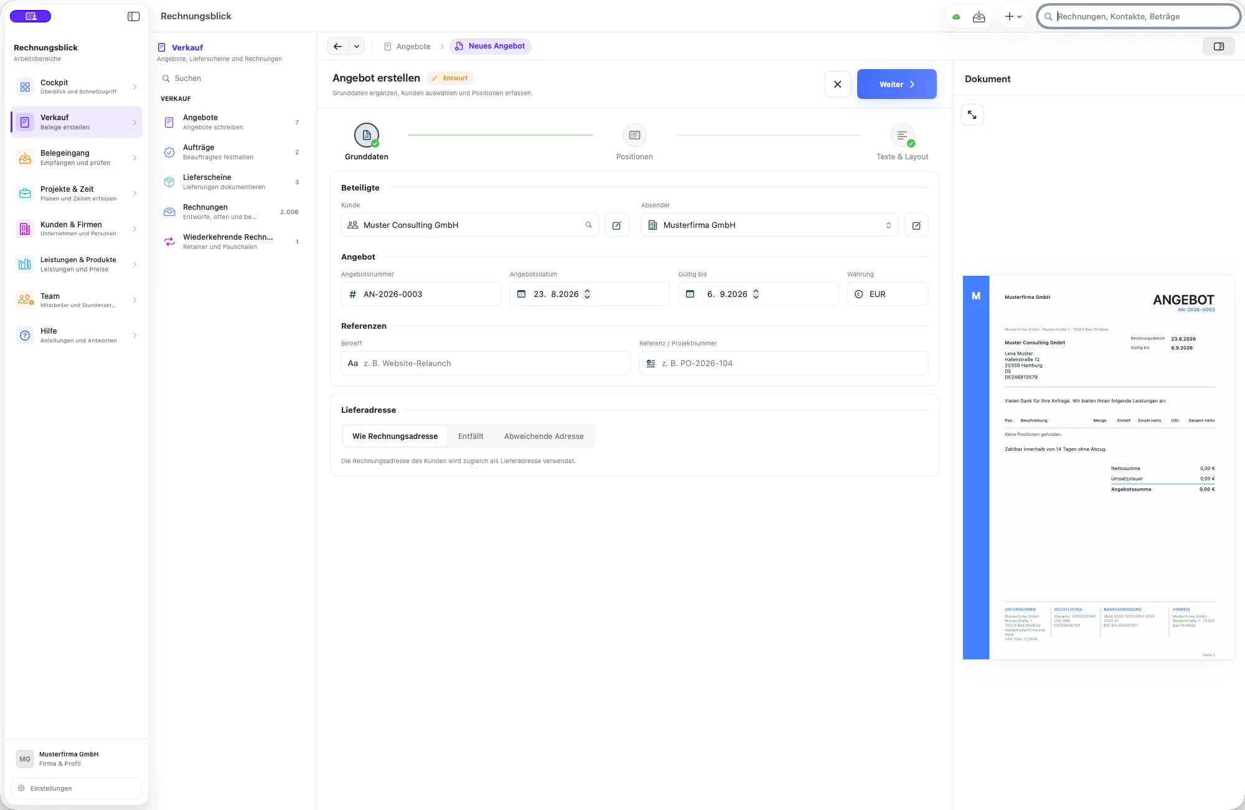Expand the Belegeingang workspace chevron
Screen dimensions: 1245x810
(134, 158)
